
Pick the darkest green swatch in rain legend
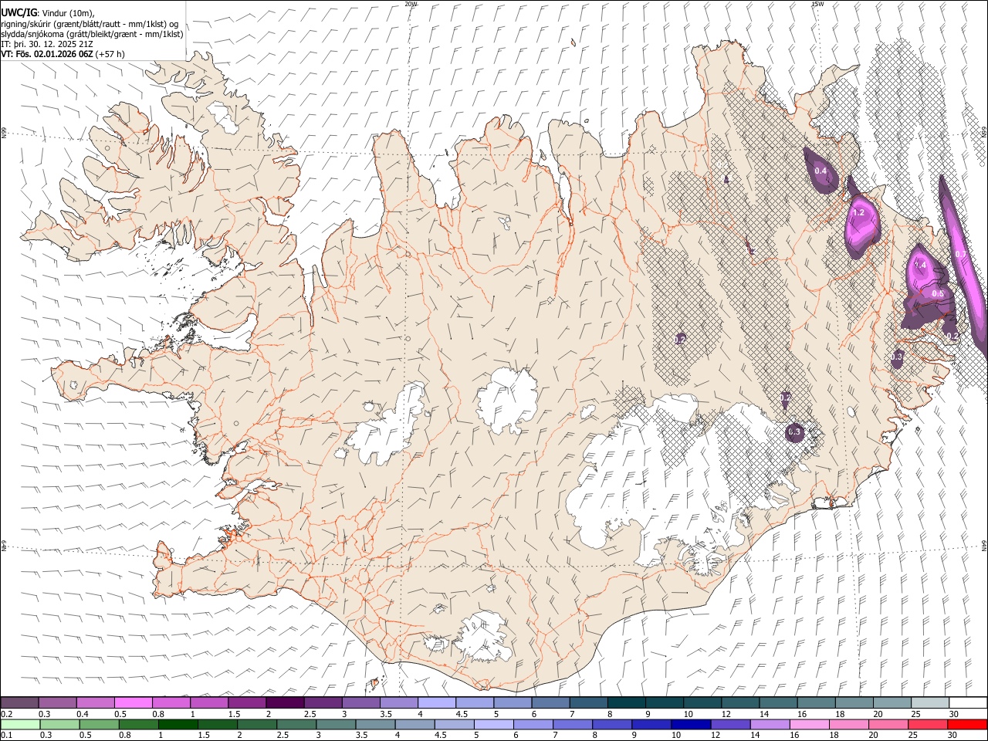[178, 725]
